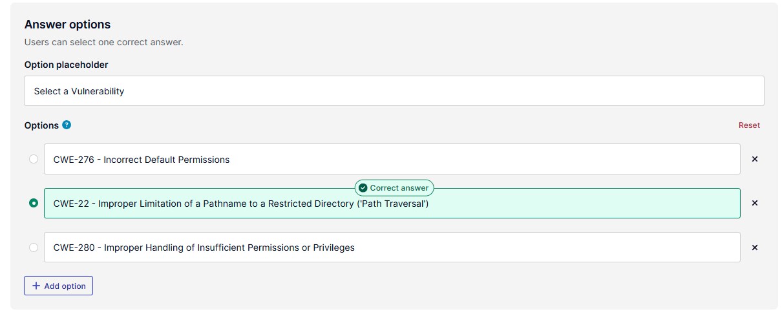Click the Option placeholder label
Image resolution: width=782 pixels, height=316 pixels.
point(67,65)
